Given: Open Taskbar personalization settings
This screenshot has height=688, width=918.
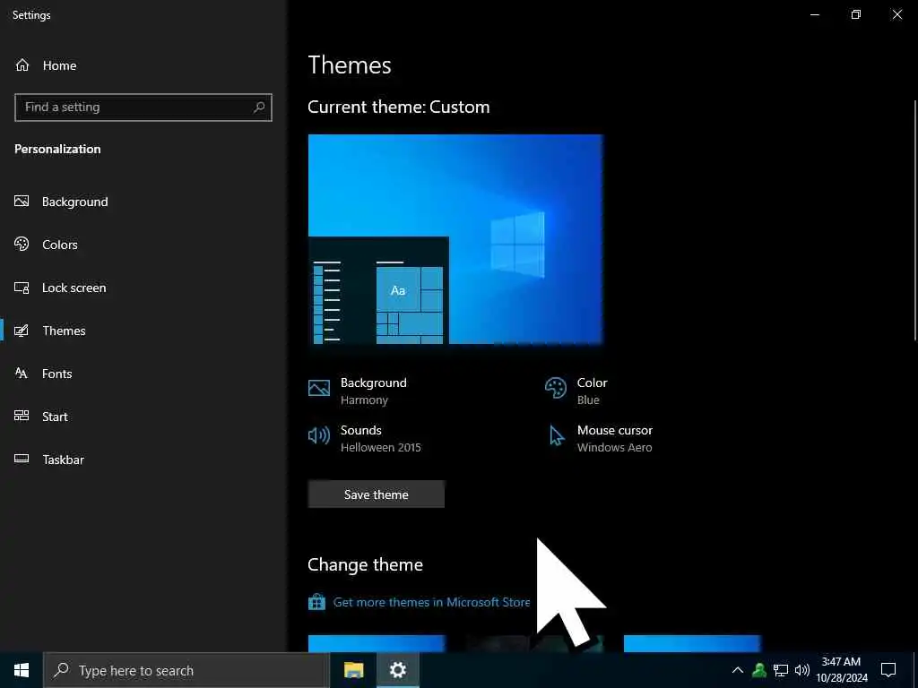Looking at the screenshot, I should tap(64, 460).
